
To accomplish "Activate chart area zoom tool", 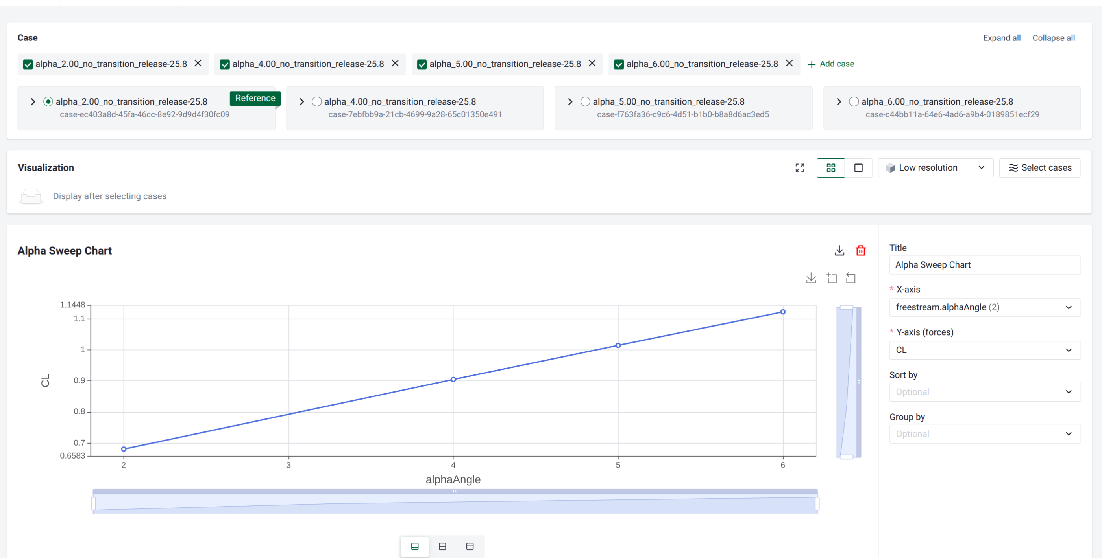I will coord(831,278).
